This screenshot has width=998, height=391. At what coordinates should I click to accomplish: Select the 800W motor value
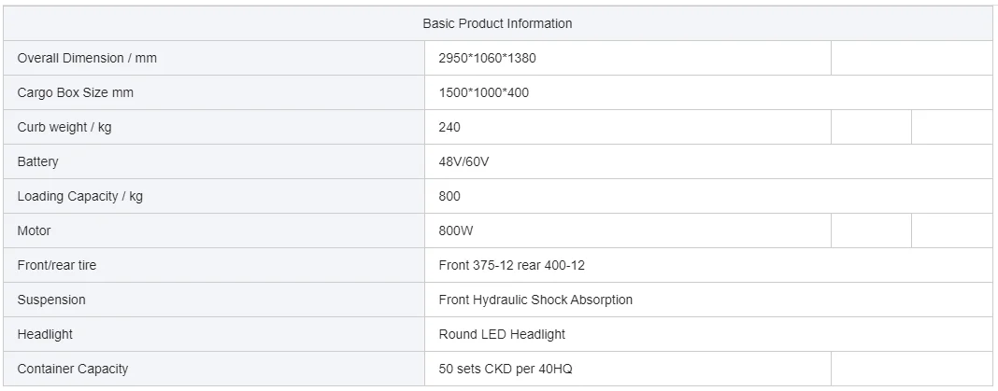click(454, 230)
